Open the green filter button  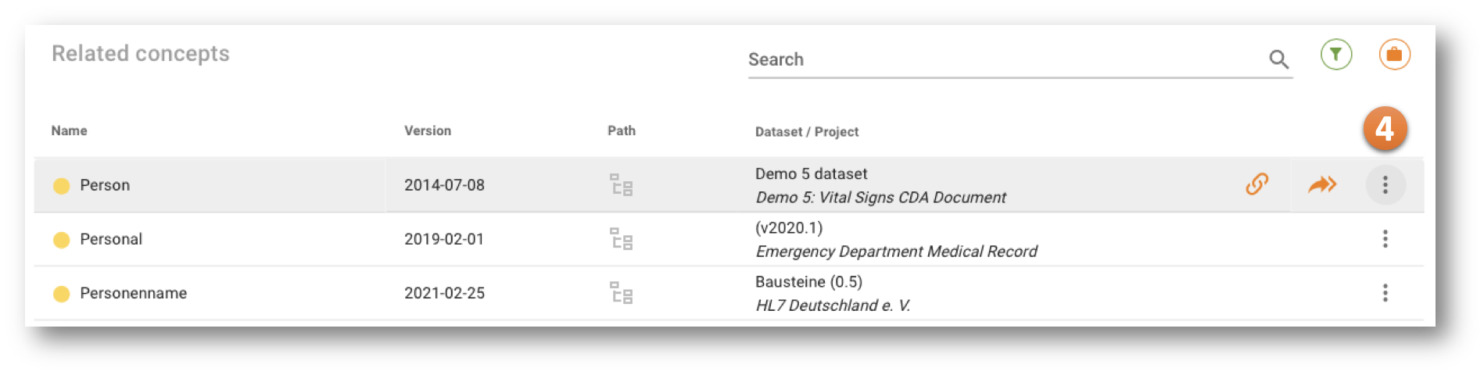pyautogui.click(x=1336, y=55)
